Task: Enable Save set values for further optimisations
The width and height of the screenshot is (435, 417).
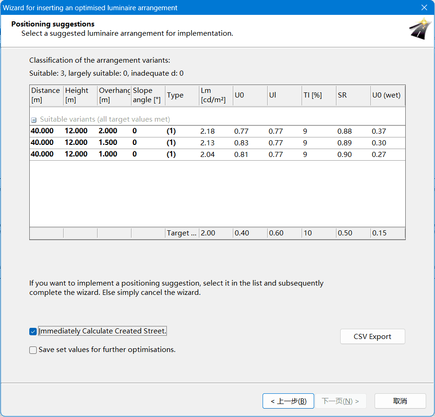Action: point(33,350)
